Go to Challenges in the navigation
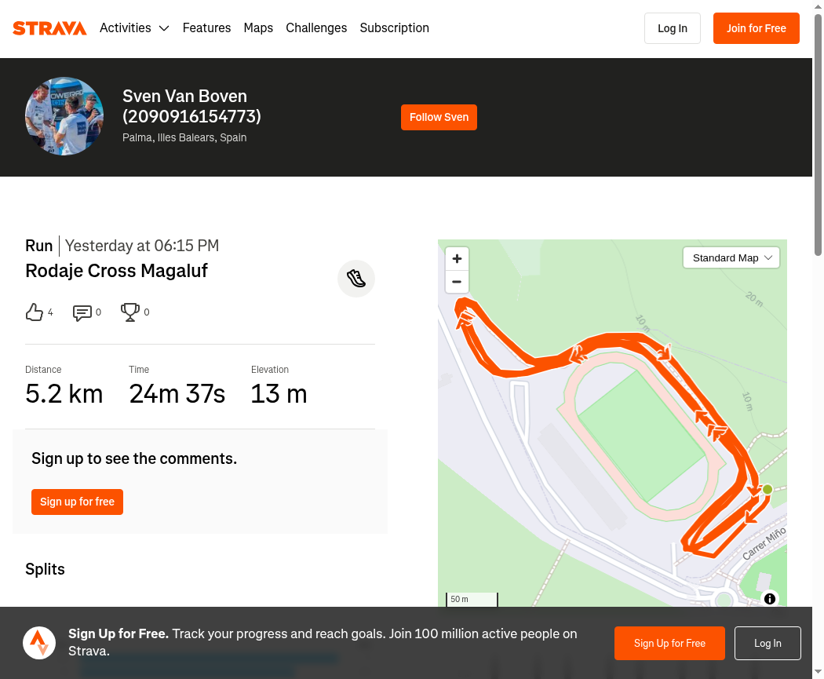 [316, 27]
